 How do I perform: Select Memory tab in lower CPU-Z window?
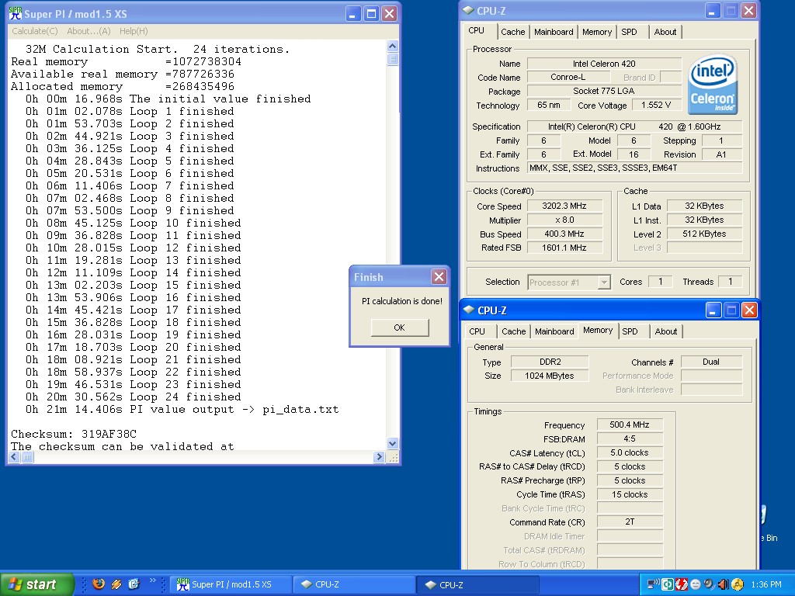(x=598, y=330)
